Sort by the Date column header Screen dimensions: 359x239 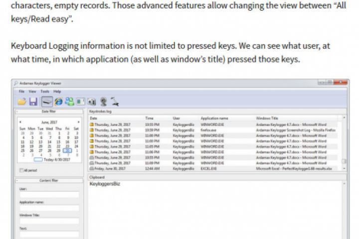click(x=93, y=118)
